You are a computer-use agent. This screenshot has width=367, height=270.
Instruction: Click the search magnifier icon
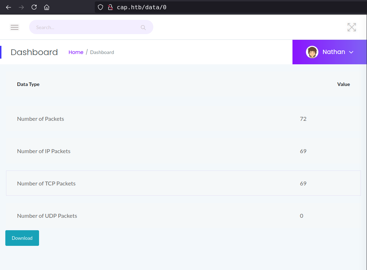[143, 27]
